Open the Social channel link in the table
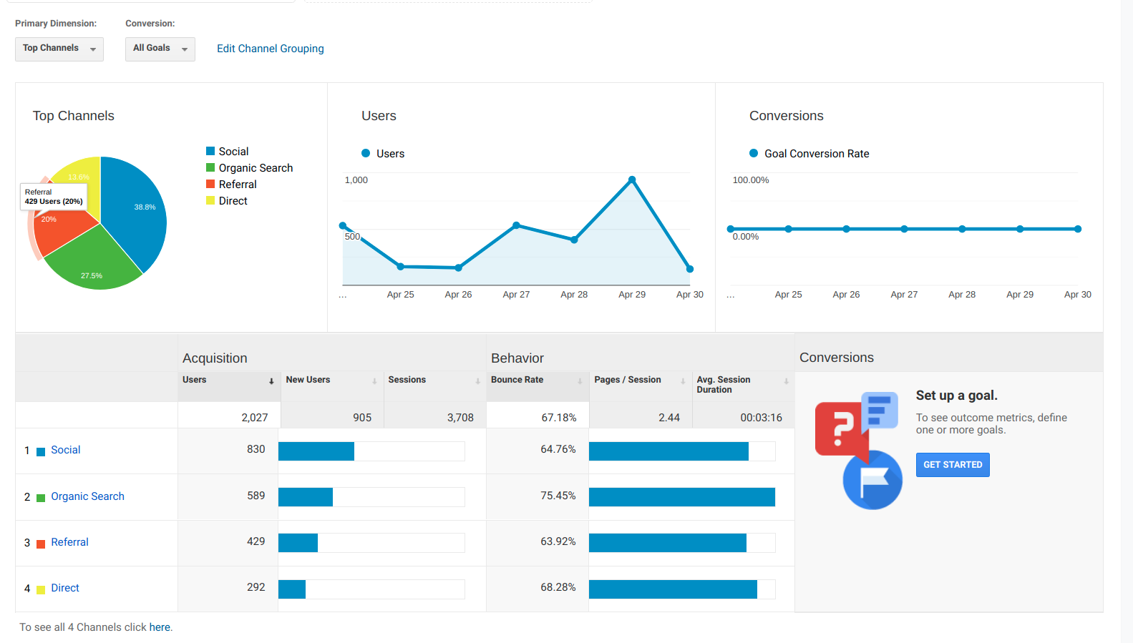Image resolution: width=1133 pixels, height=643 pixels. [66, 450]
